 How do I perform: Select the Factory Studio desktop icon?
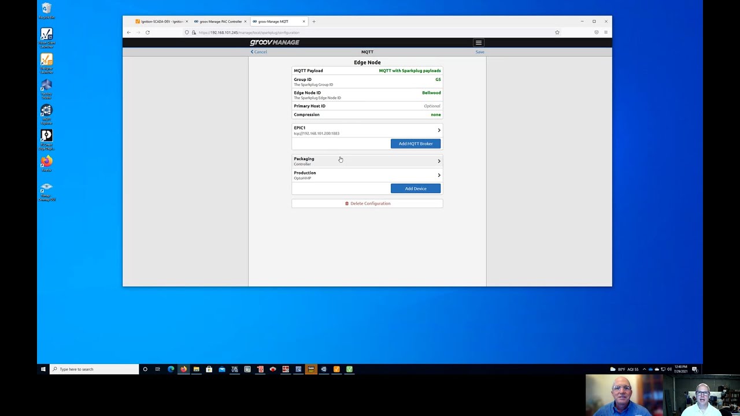point(47,90)
